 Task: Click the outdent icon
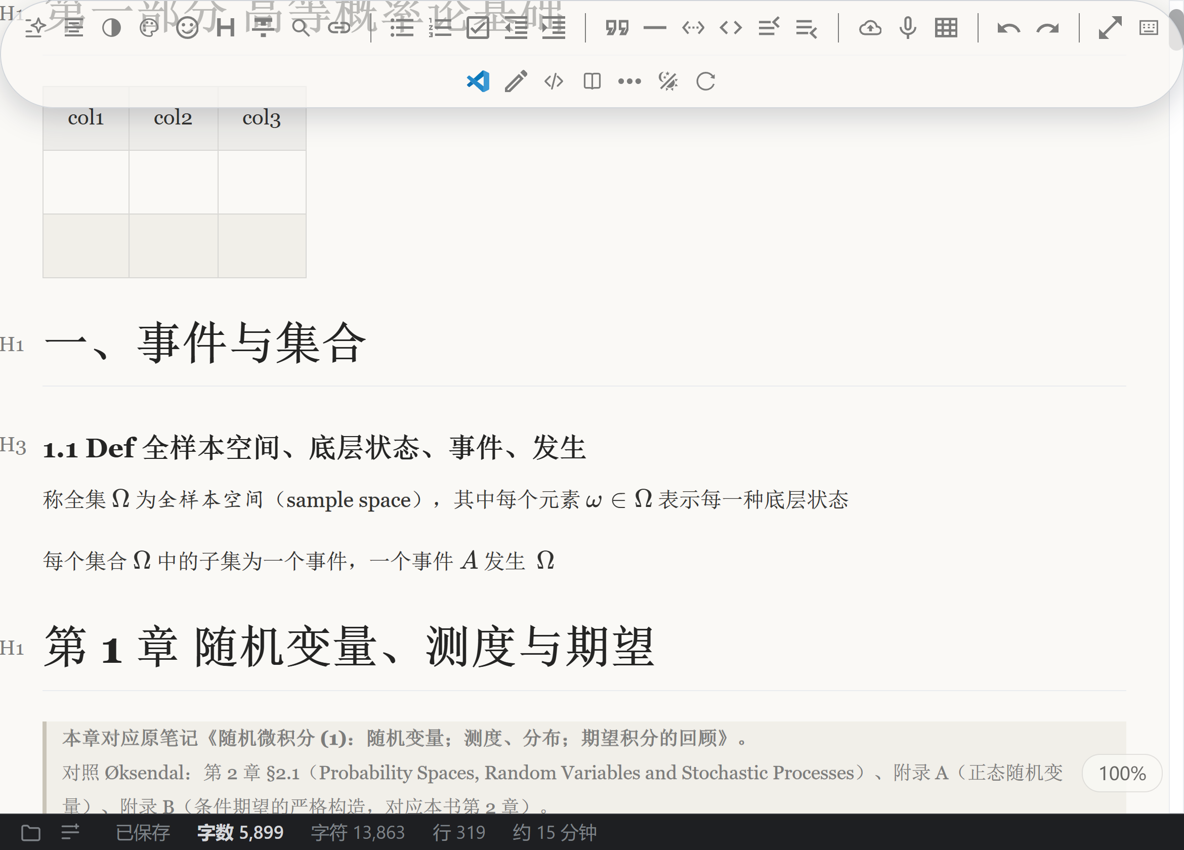click(516, 28)
